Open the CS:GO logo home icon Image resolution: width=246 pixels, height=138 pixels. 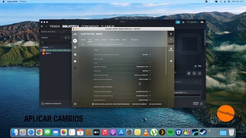coord(75,34)
